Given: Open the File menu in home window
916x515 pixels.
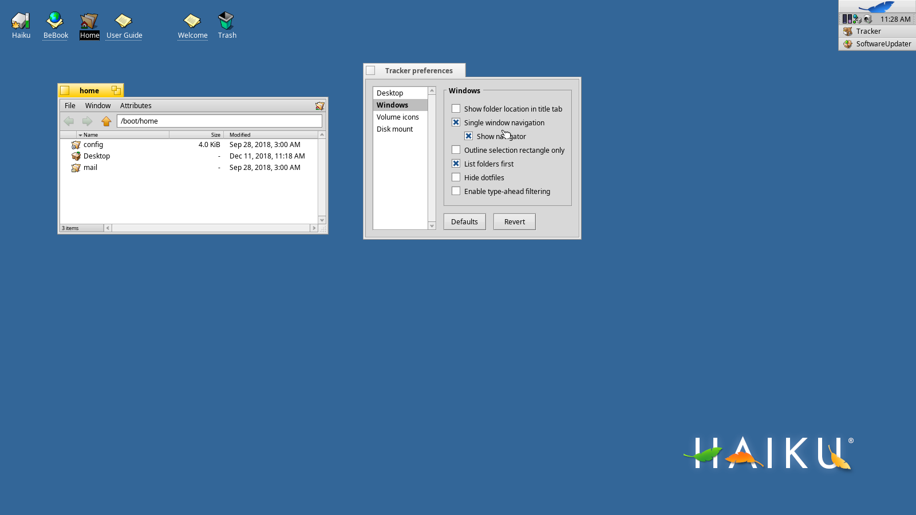Looking at the screenshot, I should tap(70, 106).
